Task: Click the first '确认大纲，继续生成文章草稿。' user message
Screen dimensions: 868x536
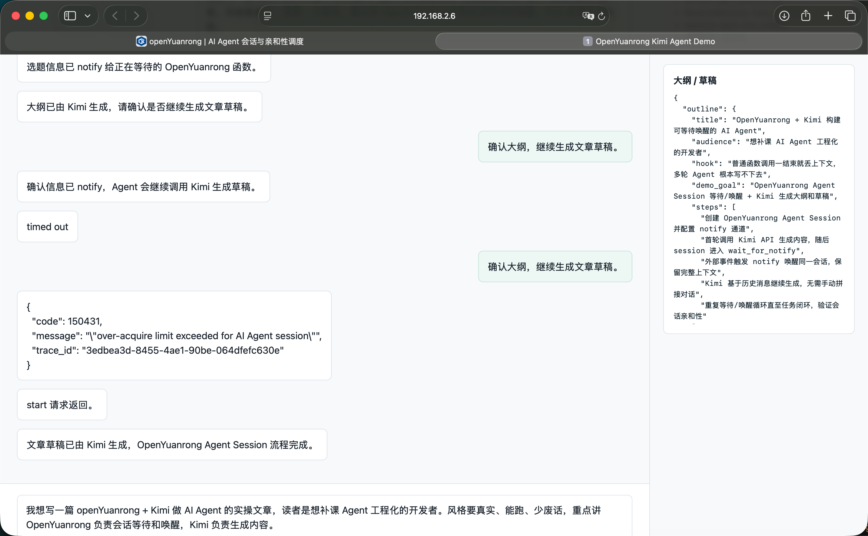Action: coord(555,147)
